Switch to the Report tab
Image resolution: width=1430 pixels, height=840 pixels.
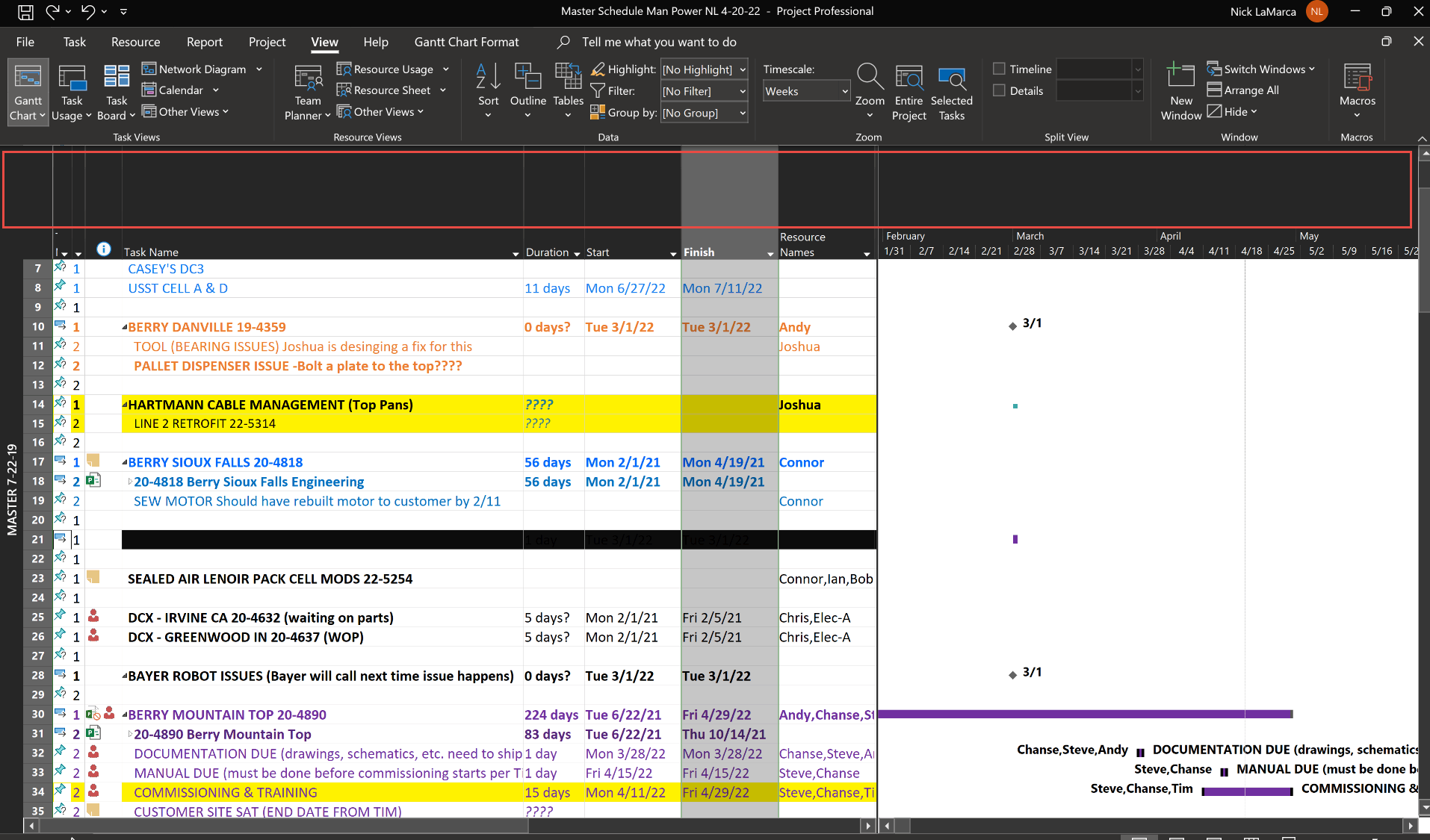[204, 42]
